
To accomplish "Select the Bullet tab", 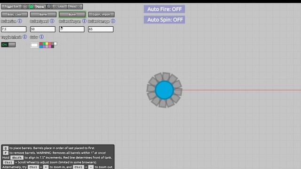I will click(x=72, y=15).
